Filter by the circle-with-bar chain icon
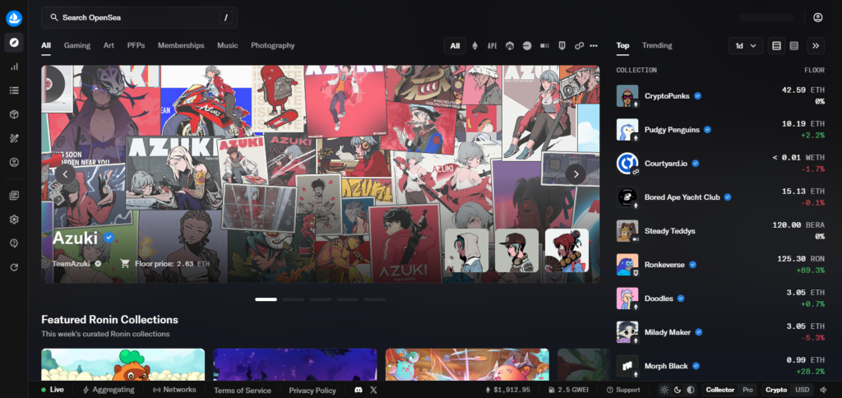Viewport: 842px width, 398px height. (x=527, y=46)
